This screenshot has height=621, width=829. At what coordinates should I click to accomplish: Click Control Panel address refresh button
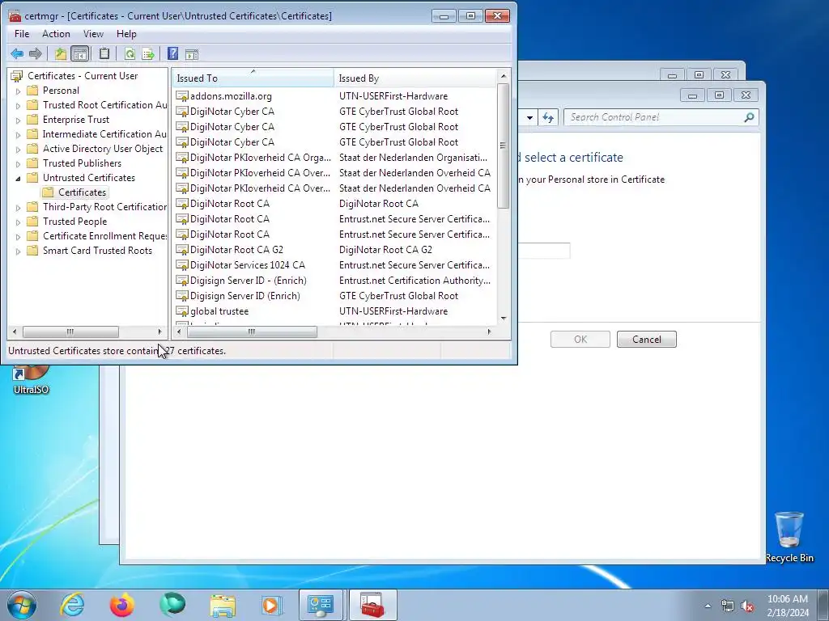tap(548, 117)
